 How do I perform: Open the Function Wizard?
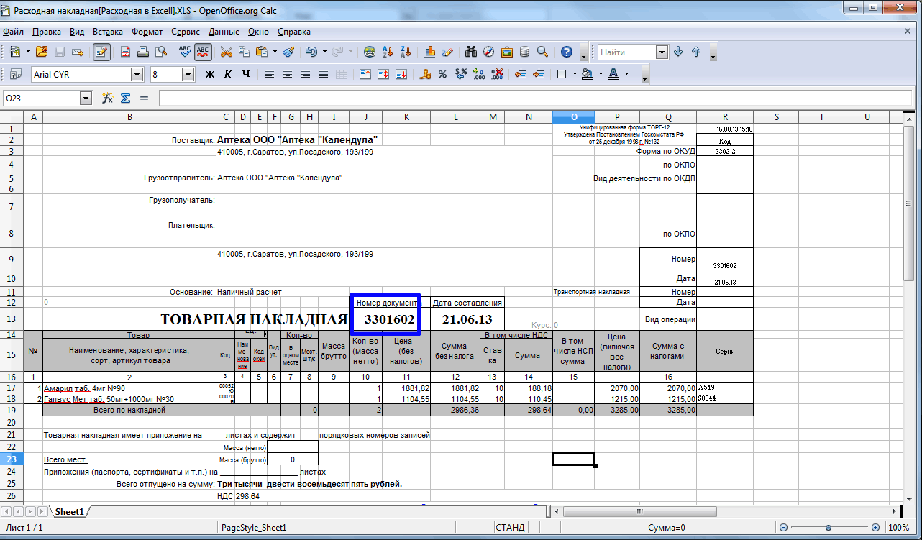click(x=108, y=98)
